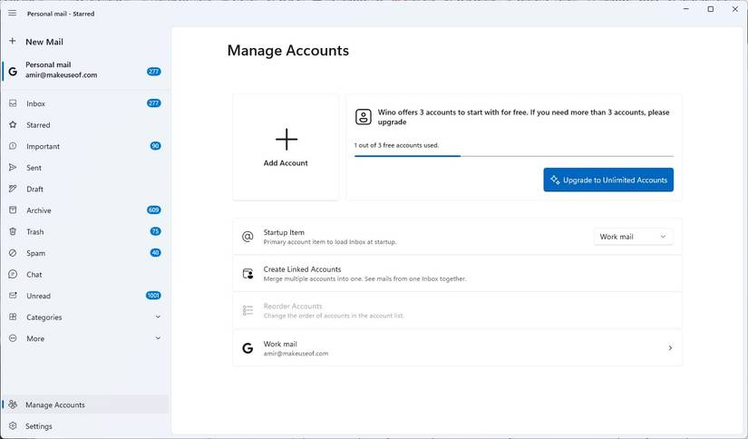
Task: Expand the More chevron
Action: coord(158,338)
